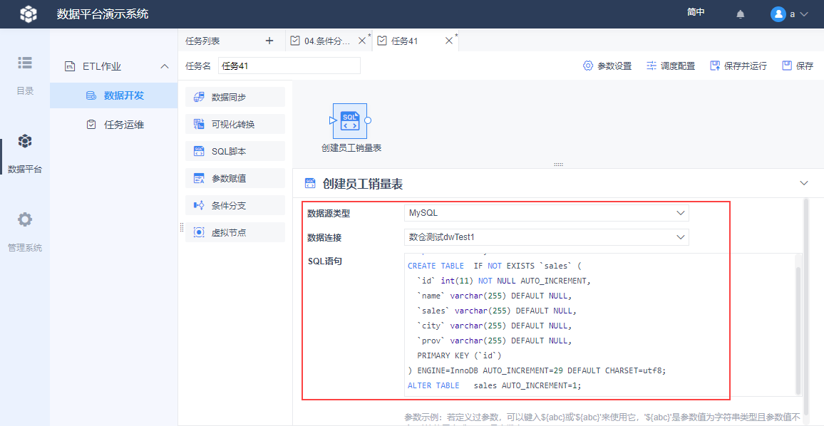Image resolution: width=824 pixels, height=426 pixels.
Task: Expand the 数据源类型 MySQL dropdown
Action: click(547, 213)
